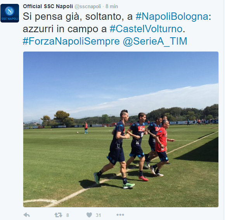The height and width of the screenshot is (220, 225).
Task: Open the three-dot more options menu
Action: click(x=120, y=215)
